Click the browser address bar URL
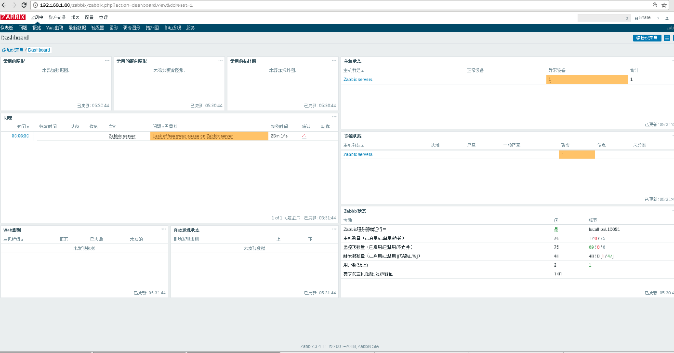This screenshot has height=353, width=674. pos(117,5)
